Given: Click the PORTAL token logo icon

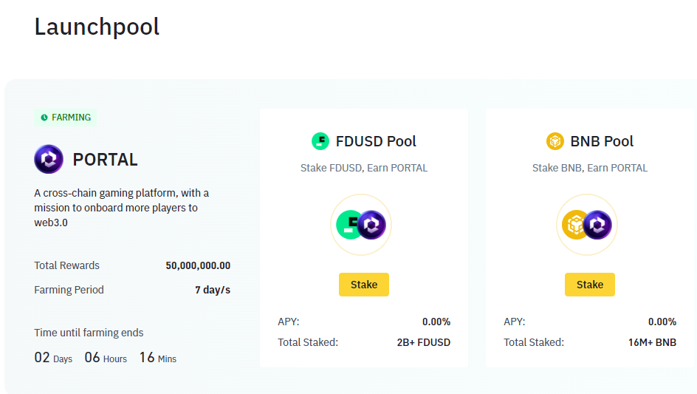Looking at the screenshot, I should (49, 159).
